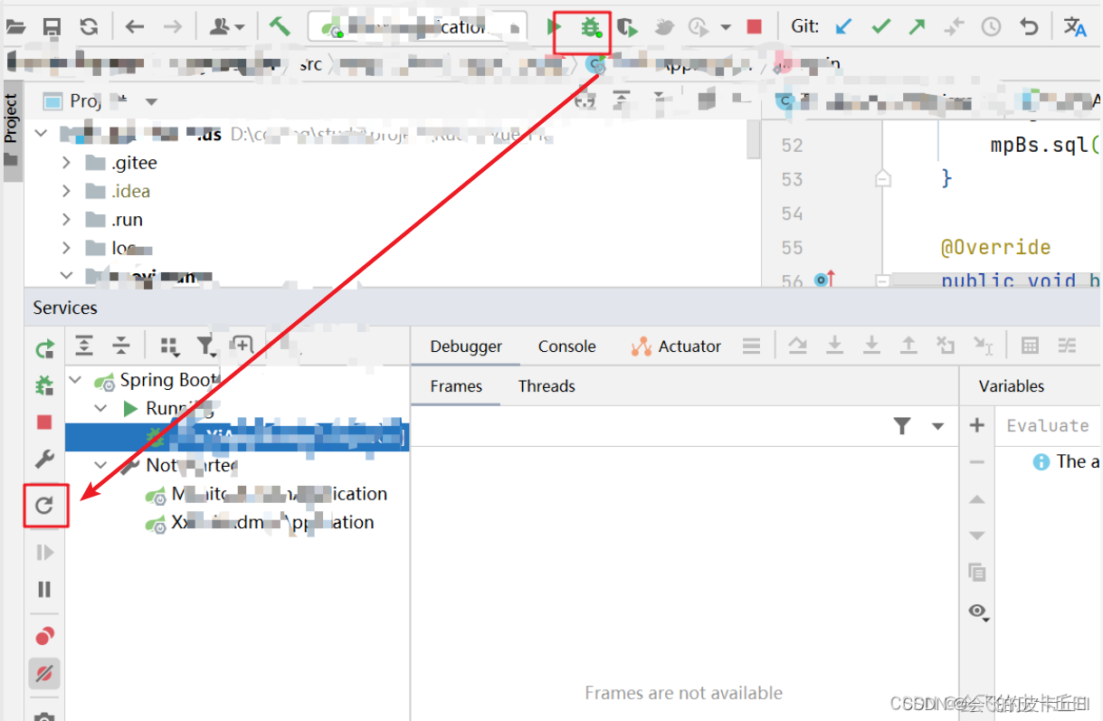1103x721 pixels.
Task: Expand the .idea folder chevron
Action: tap(66, 191)
